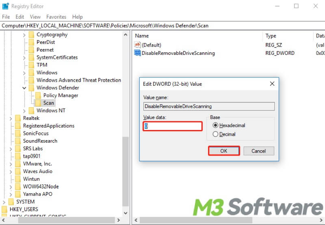Expand the Yamaha APO key
325x225 pixels.
11,195
